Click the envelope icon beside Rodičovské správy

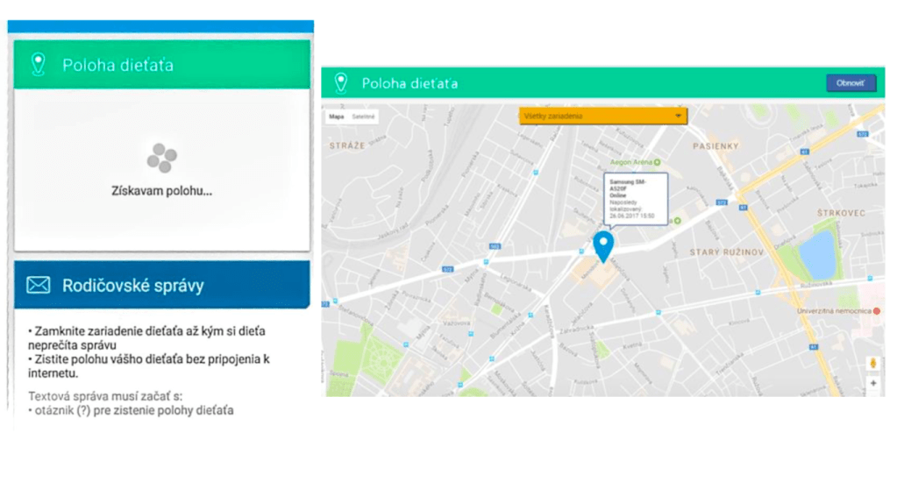click(38, 285)
